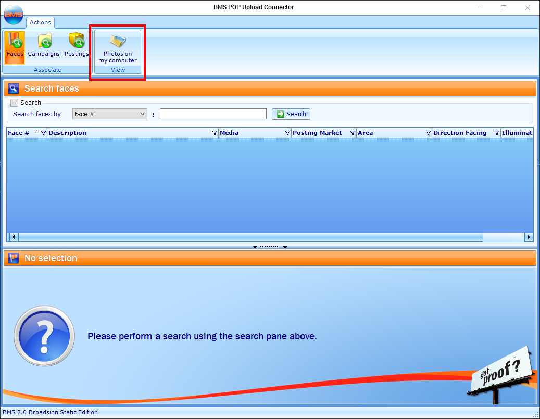This screenshot has width=540, height=419.
Task: Open Campaigns associate view
Action: coord(44,47)
